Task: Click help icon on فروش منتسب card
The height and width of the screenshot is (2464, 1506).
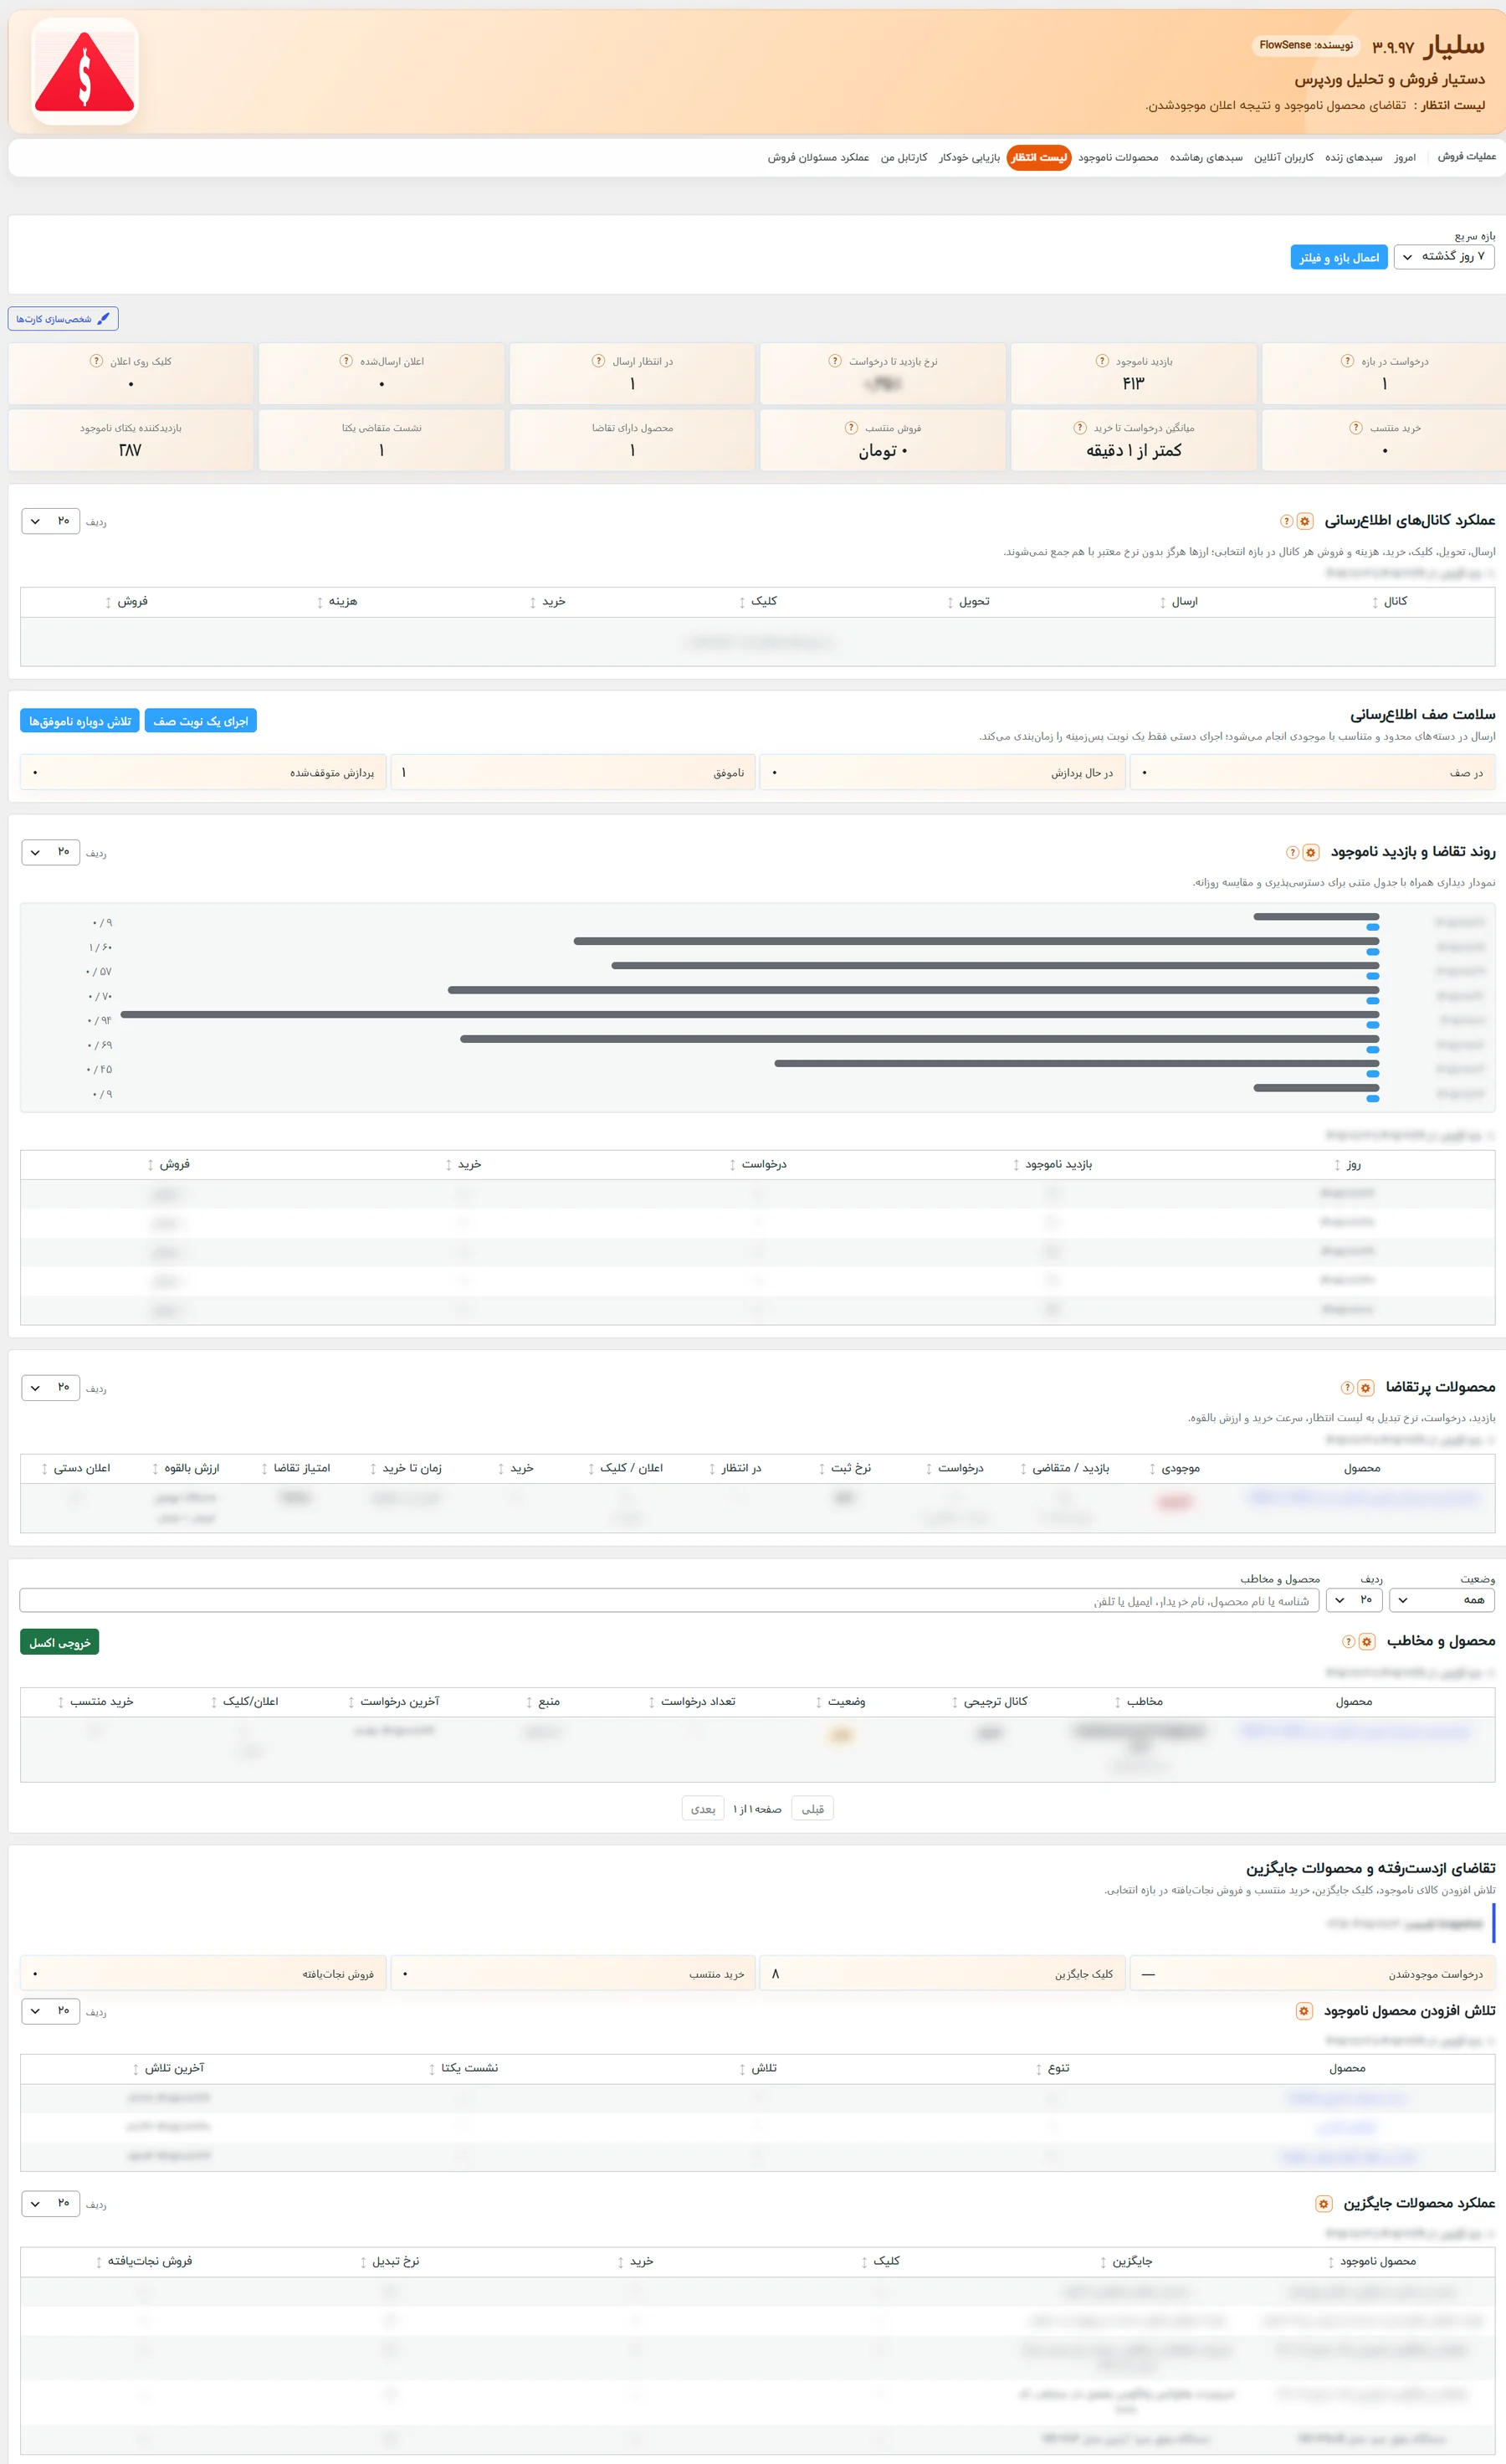Action: point(852,428)
